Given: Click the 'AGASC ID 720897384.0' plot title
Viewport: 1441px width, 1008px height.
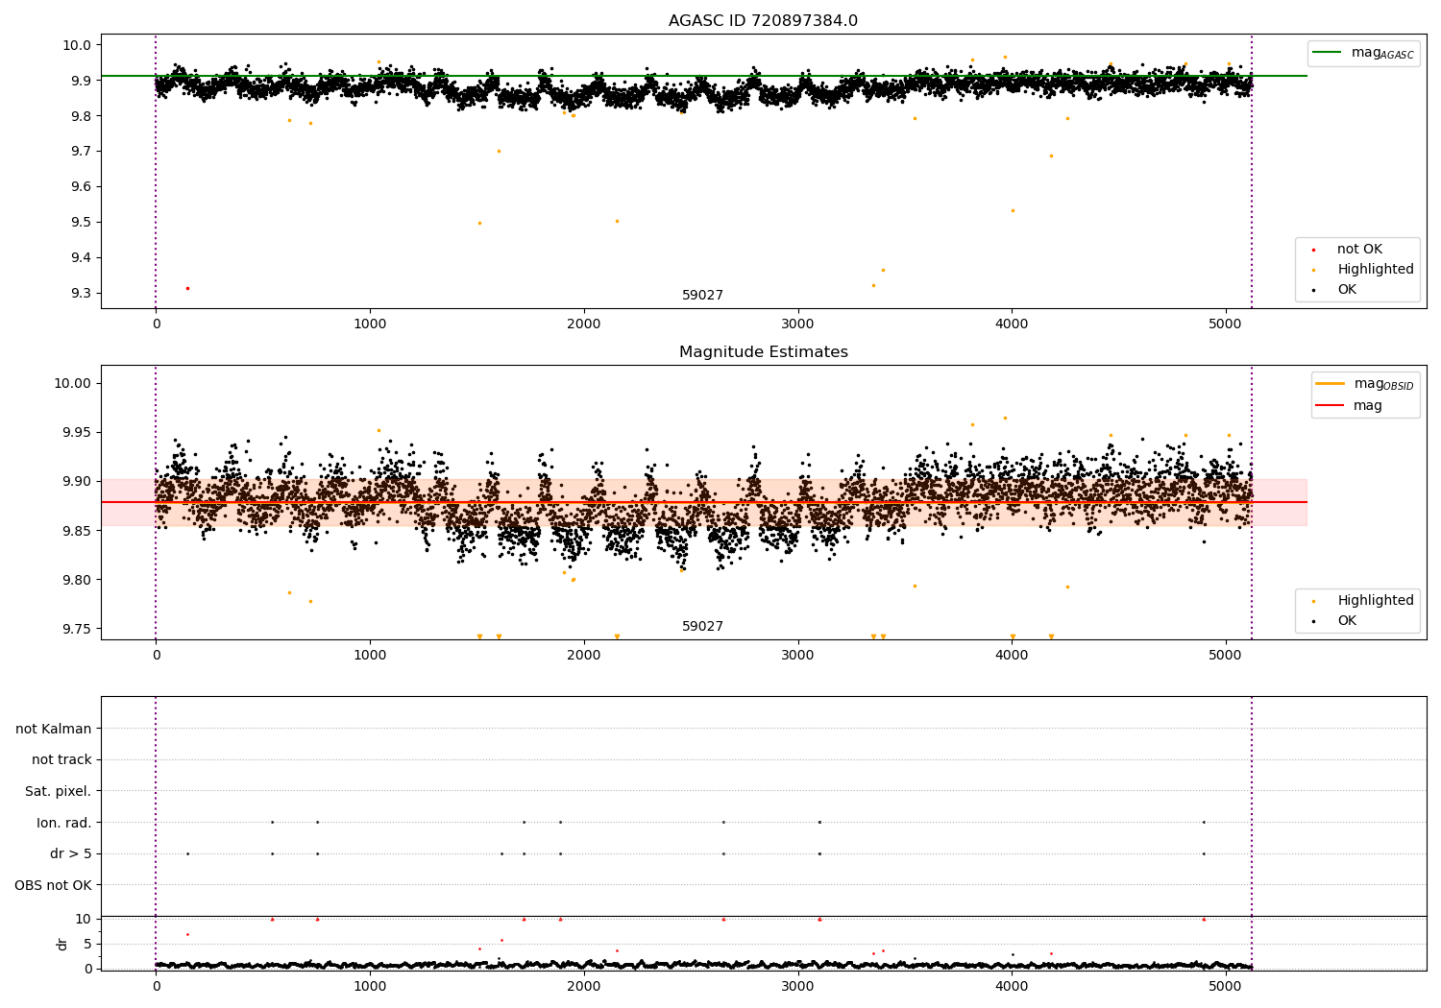Looking at the screenshot, I should [x=764, y=21].
